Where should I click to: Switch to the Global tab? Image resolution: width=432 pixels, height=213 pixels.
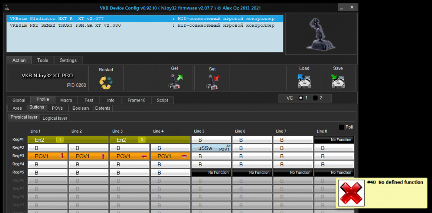19,100
